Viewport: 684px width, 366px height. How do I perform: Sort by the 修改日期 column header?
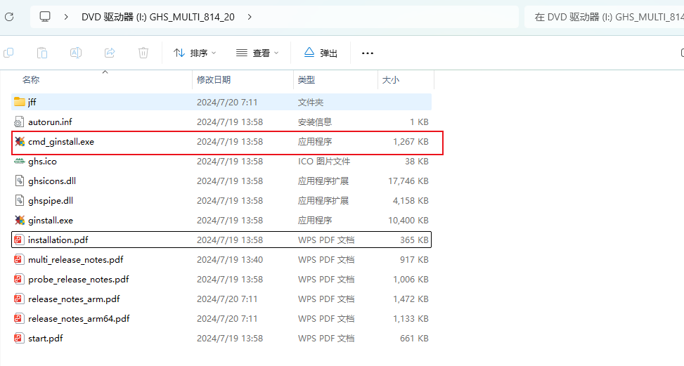click(214, 80)
